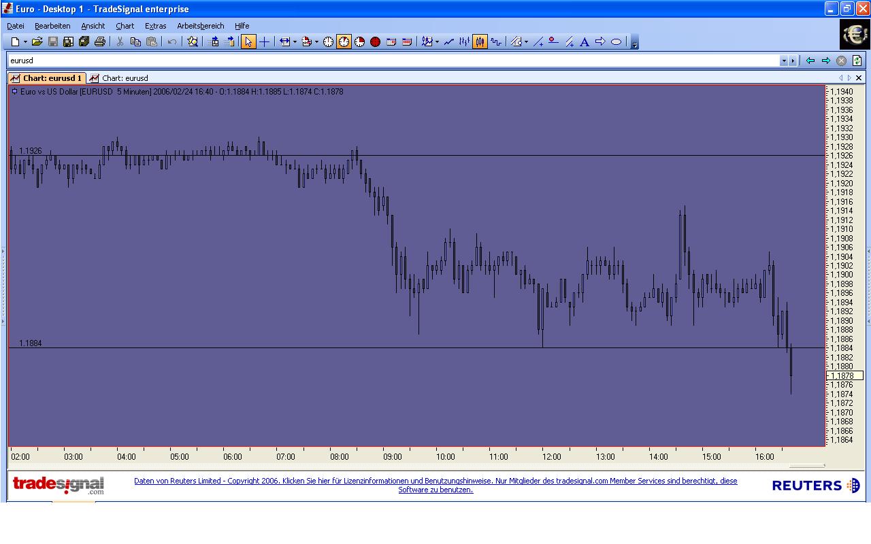871x544 pixels.
Task: Click the print icon in toolbar
Action: point(100,42)
